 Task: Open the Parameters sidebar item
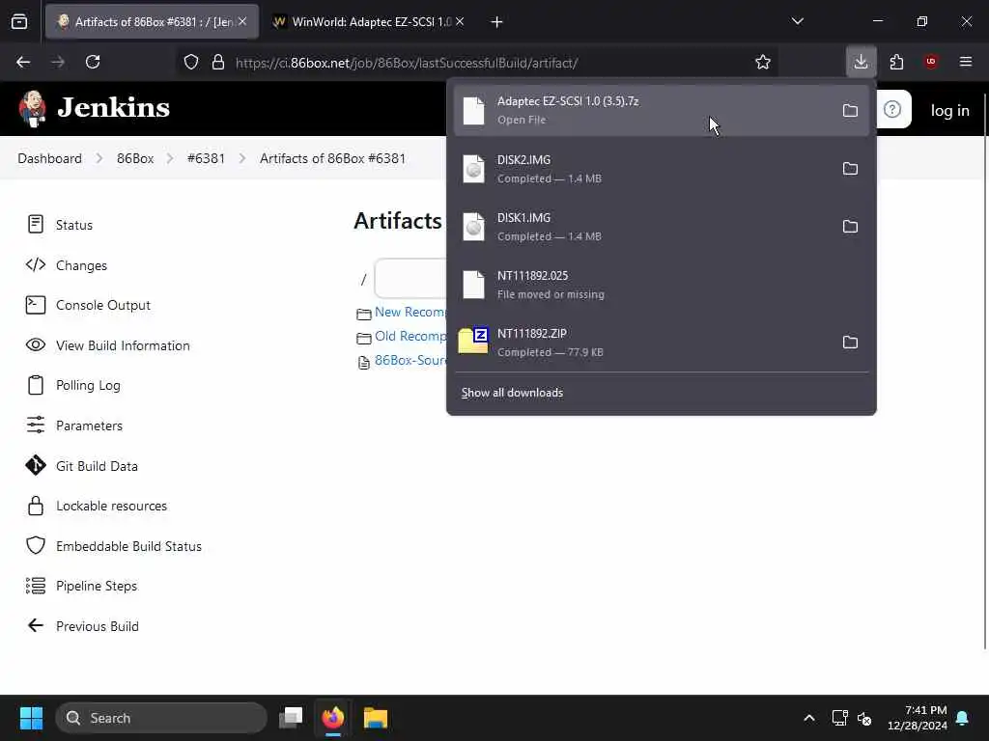(x=73, y=425)
